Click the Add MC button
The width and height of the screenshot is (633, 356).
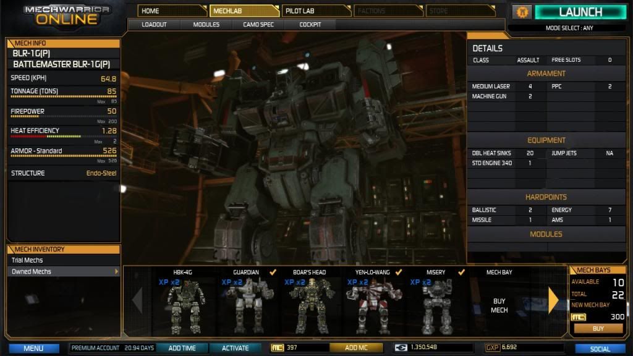point(355,348)
